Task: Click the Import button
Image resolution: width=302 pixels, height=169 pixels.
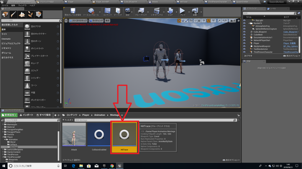Action: coord(27,115)
